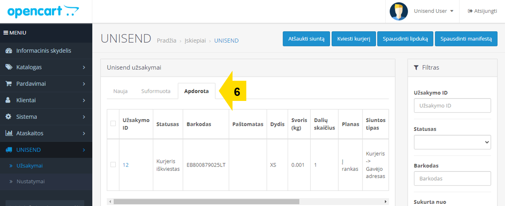The width and height of the screenshot is (505, 206).
Task: Open the Sistema gear icon
Action: (9, 117)
